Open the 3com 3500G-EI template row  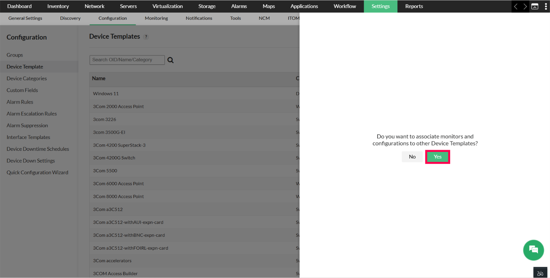click(195, 132)
